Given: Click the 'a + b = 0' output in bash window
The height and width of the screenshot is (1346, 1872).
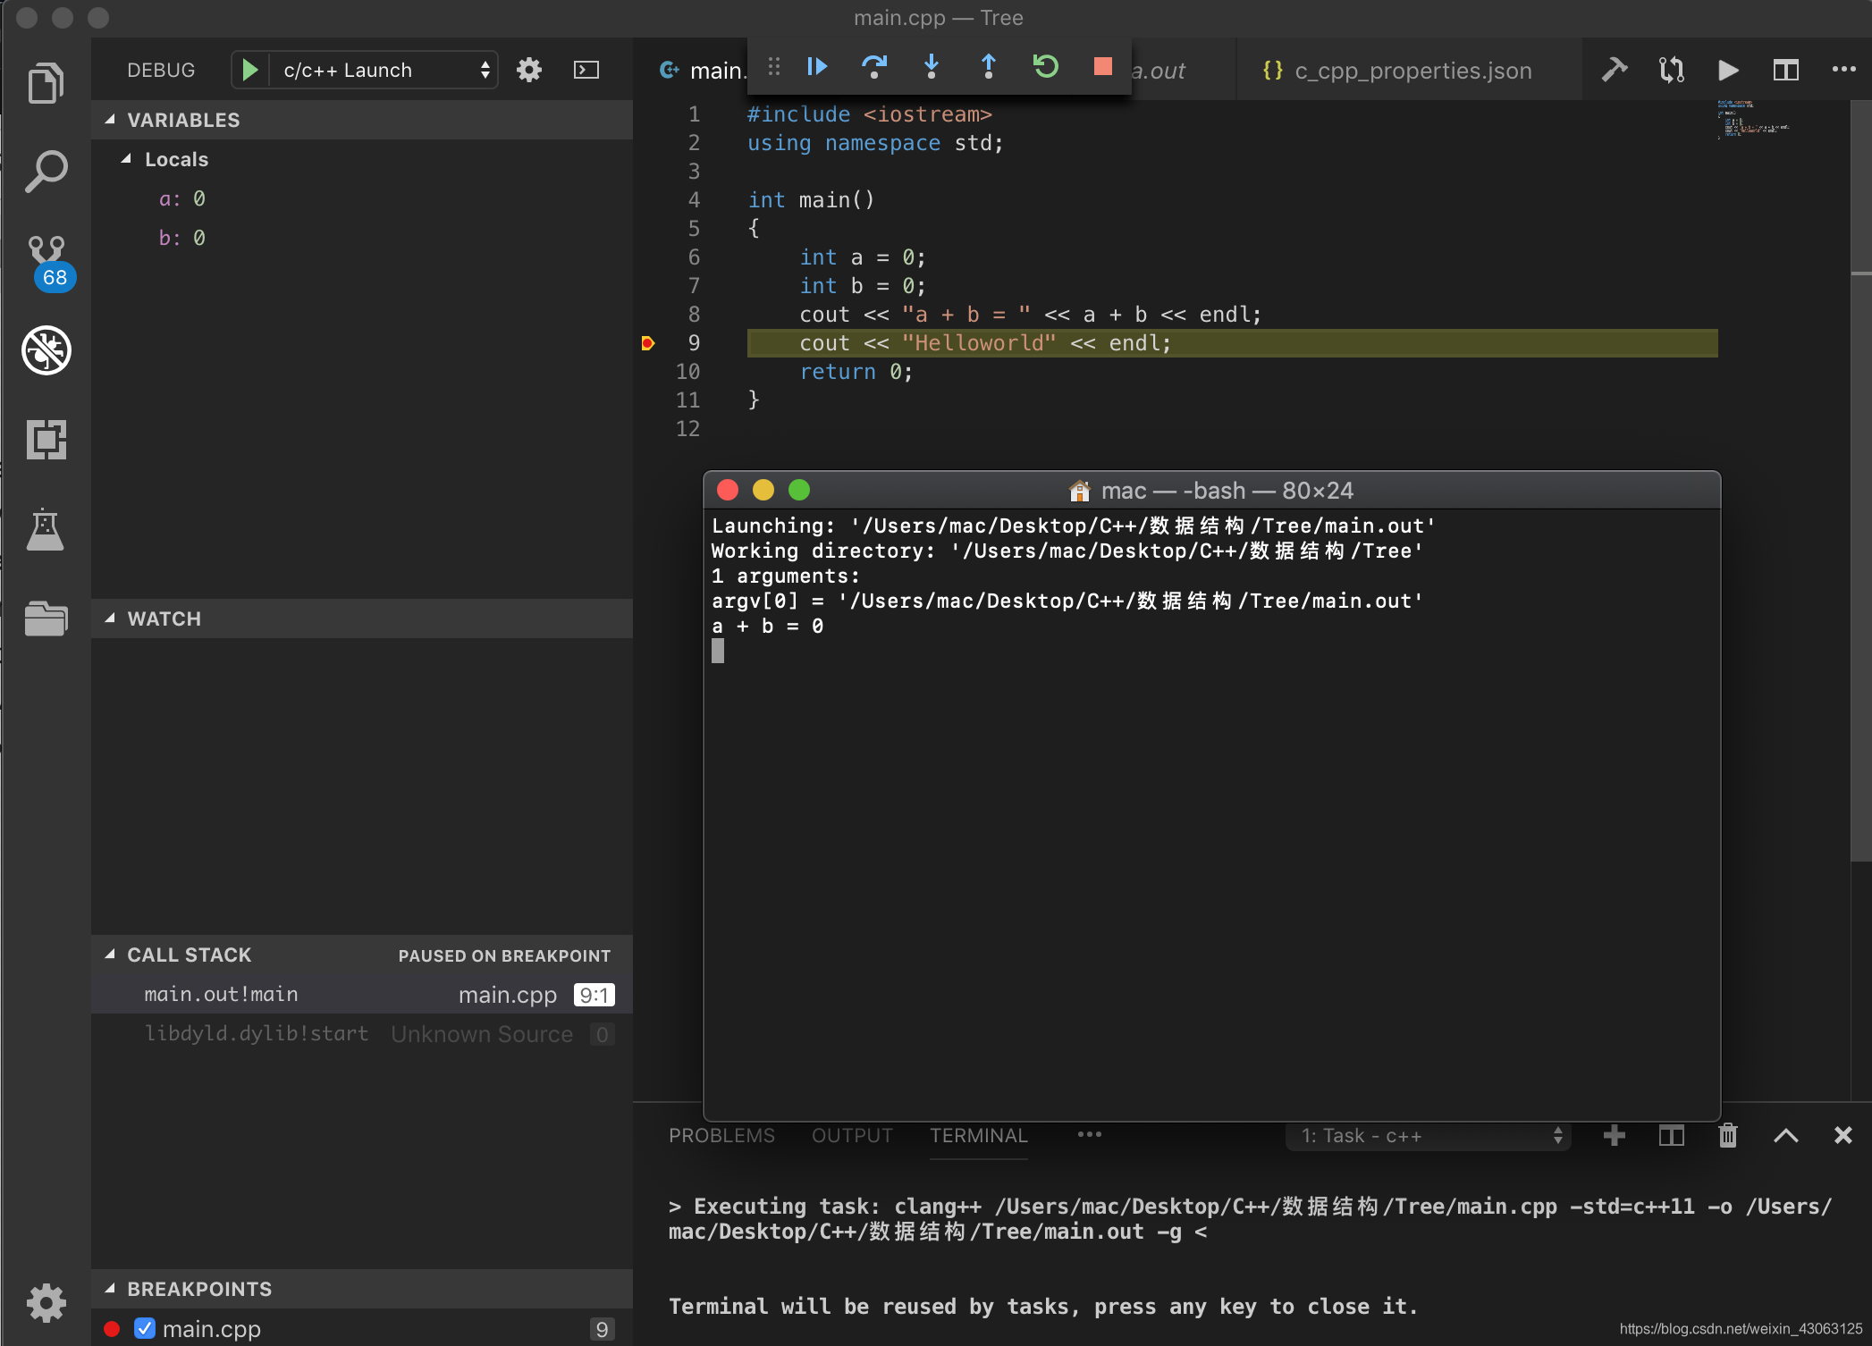Looking at the screenshot, I should click(x=767, y=626).
